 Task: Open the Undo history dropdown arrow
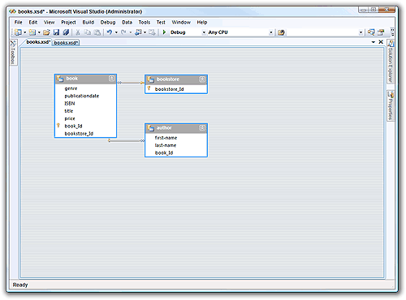(116, 32)
